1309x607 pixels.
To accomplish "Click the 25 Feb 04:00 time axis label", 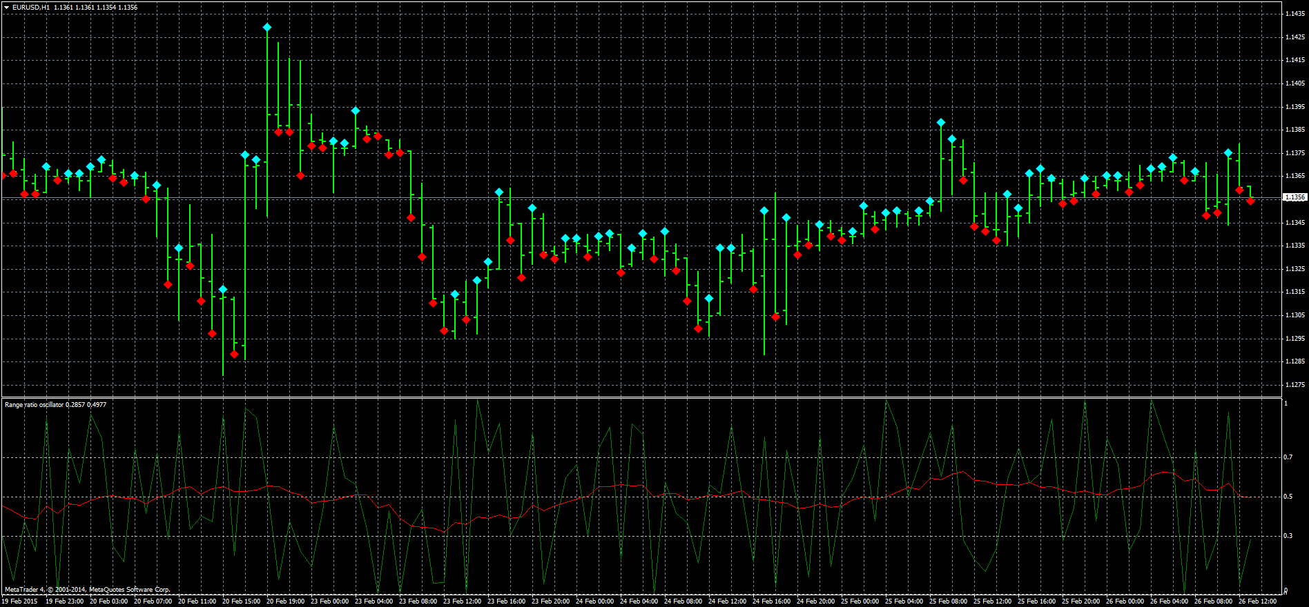I will (x=904, y=601).
